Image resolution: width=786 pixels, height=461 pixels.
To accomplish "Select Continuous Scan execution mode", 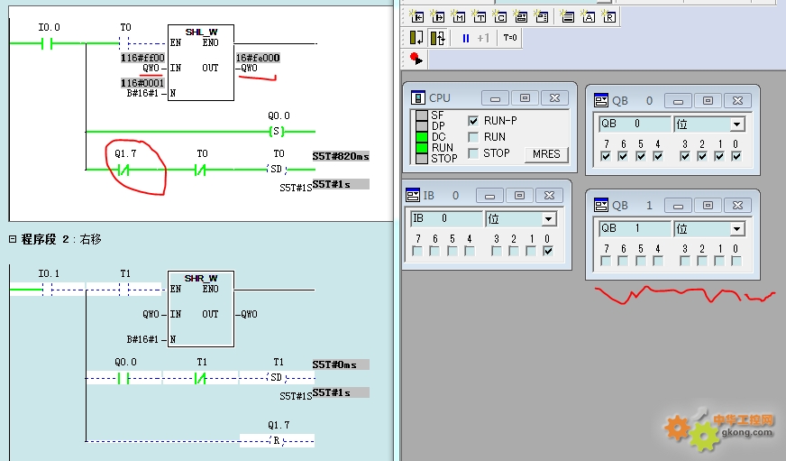I will [x=437, y=38].
